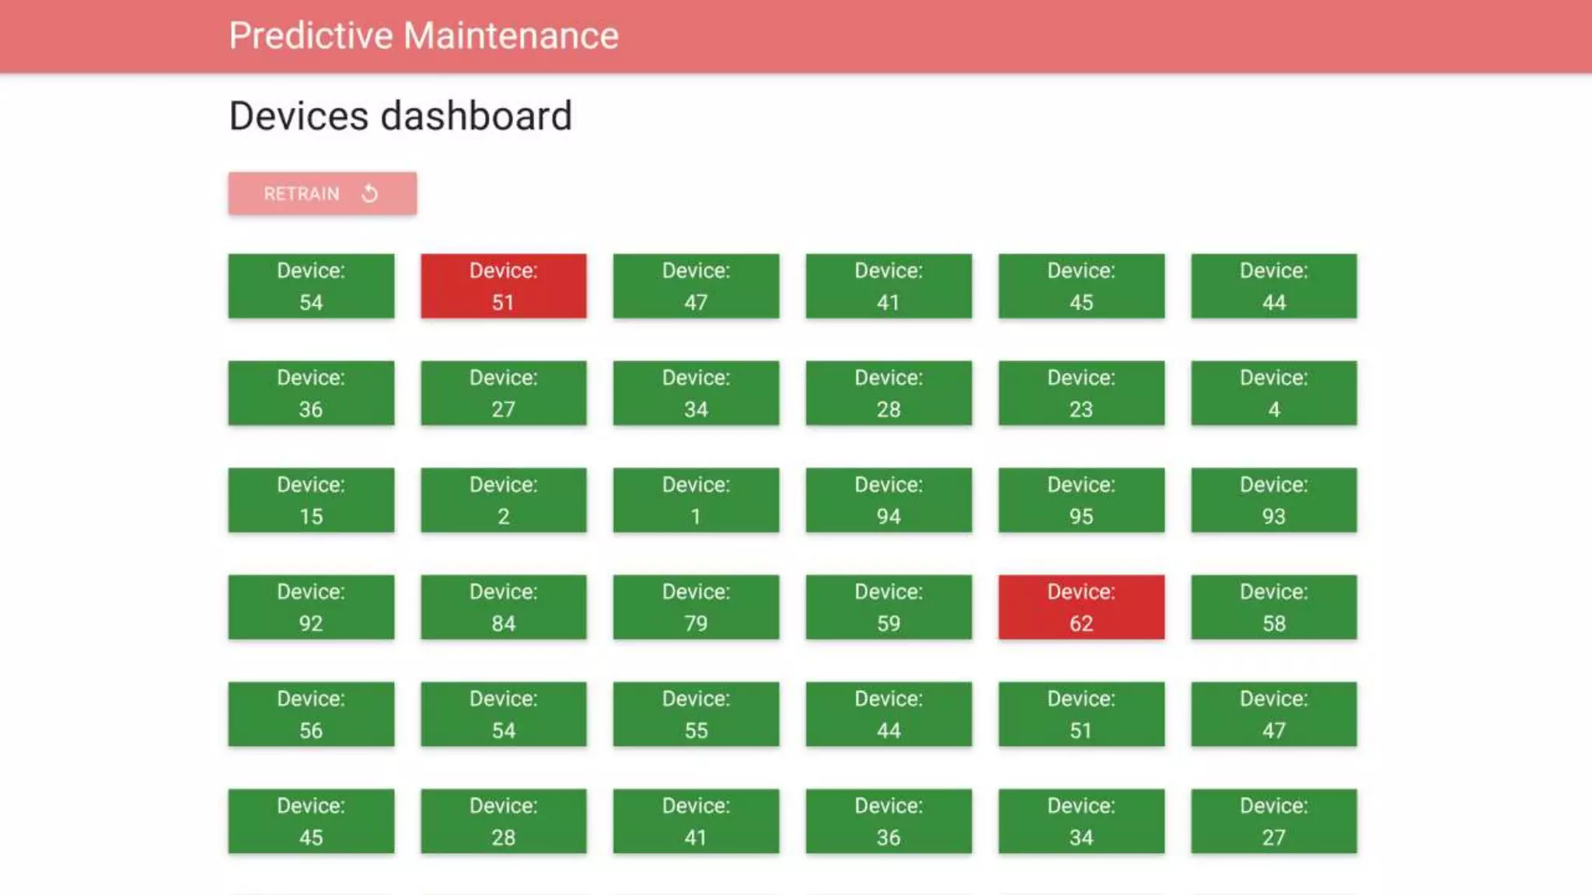Select the Device 92 tile
This screenshot has width=1592, height=895.
(311, 607)
